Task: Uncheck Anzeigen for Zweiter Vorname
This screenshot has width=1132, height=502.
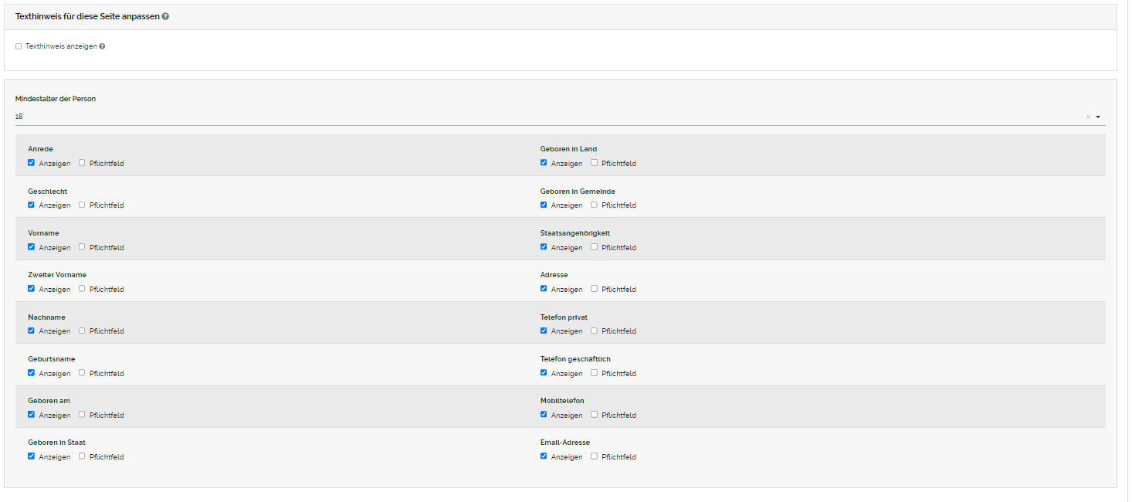Action: [x=32, y=289]
